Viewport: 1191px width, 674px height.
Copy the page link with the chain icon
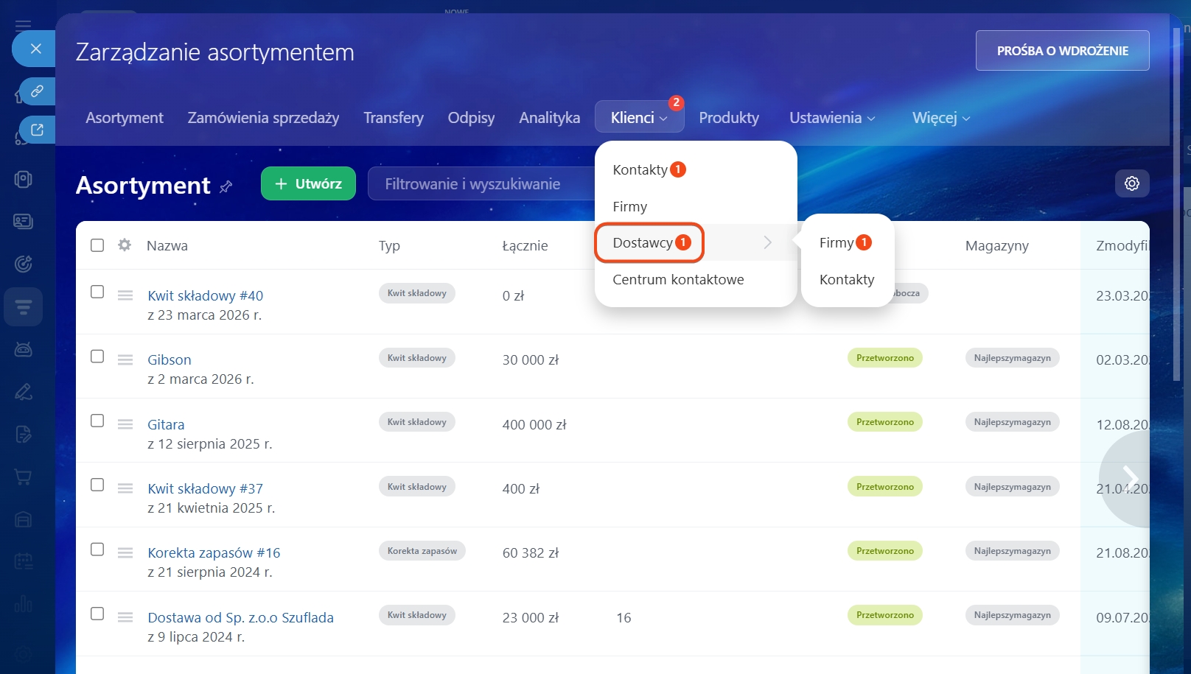(x=37, y=91)
